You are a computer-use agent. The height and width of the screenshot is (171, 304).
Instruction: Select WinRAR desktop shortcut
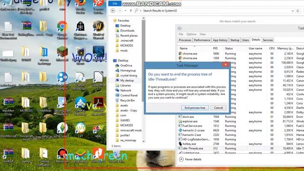tap(8, 156)
